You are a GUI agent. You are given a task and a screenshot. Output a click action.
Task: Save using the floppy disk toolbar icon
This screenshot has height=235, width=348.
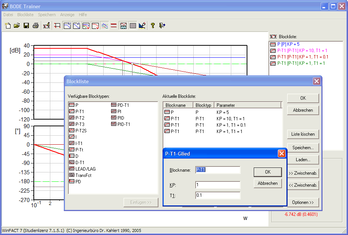click(26, 25)
